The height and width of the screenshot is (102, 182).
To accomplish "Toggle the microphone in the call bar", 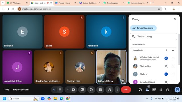I will (60, 90).
